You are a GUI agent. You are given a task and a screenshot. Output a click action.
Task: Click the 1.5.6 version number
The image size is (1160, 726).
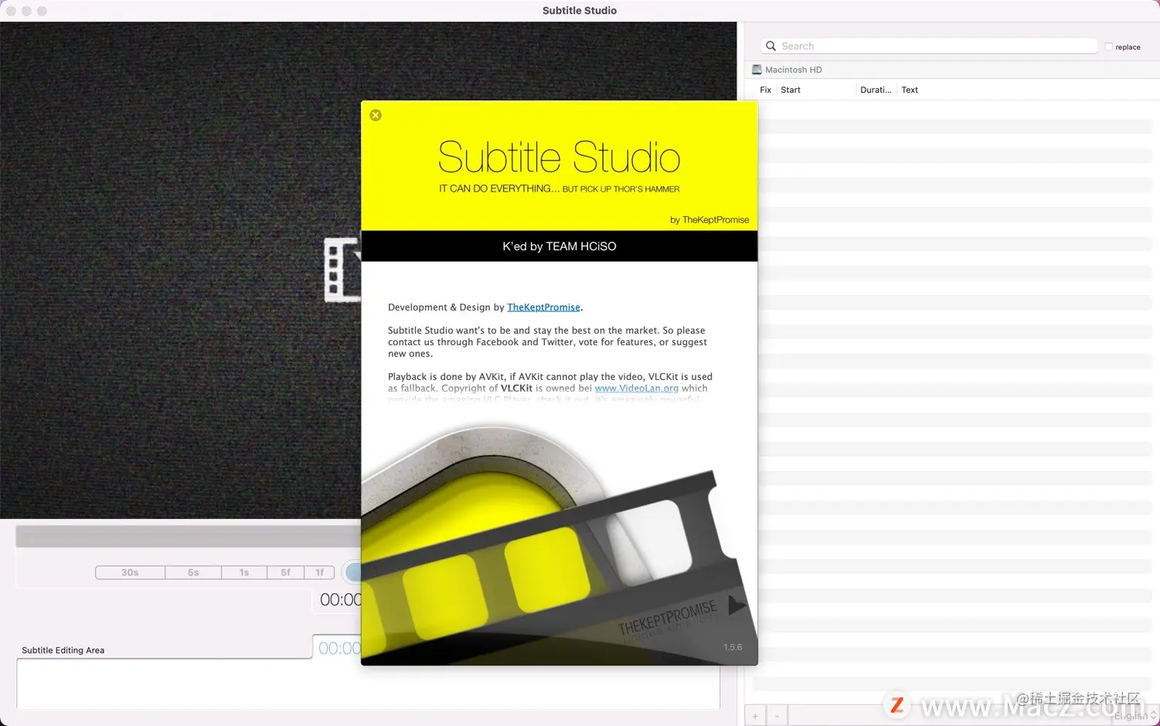pyautogui.click(x=733, y=647)
